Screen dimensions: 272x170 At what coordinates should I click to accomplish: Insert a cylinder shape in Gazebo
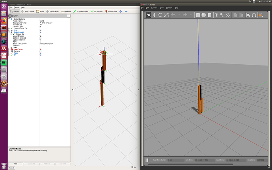tap(210, 15)
